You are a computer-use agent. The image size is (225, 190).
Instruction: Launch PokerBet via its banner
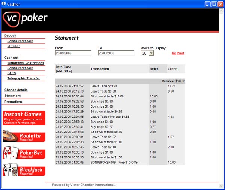coord(24,153)
